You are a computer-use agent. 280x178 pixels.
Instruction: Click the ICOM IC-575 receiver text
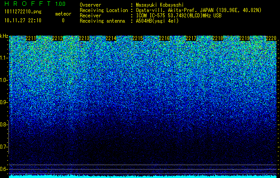pos(179,16)
